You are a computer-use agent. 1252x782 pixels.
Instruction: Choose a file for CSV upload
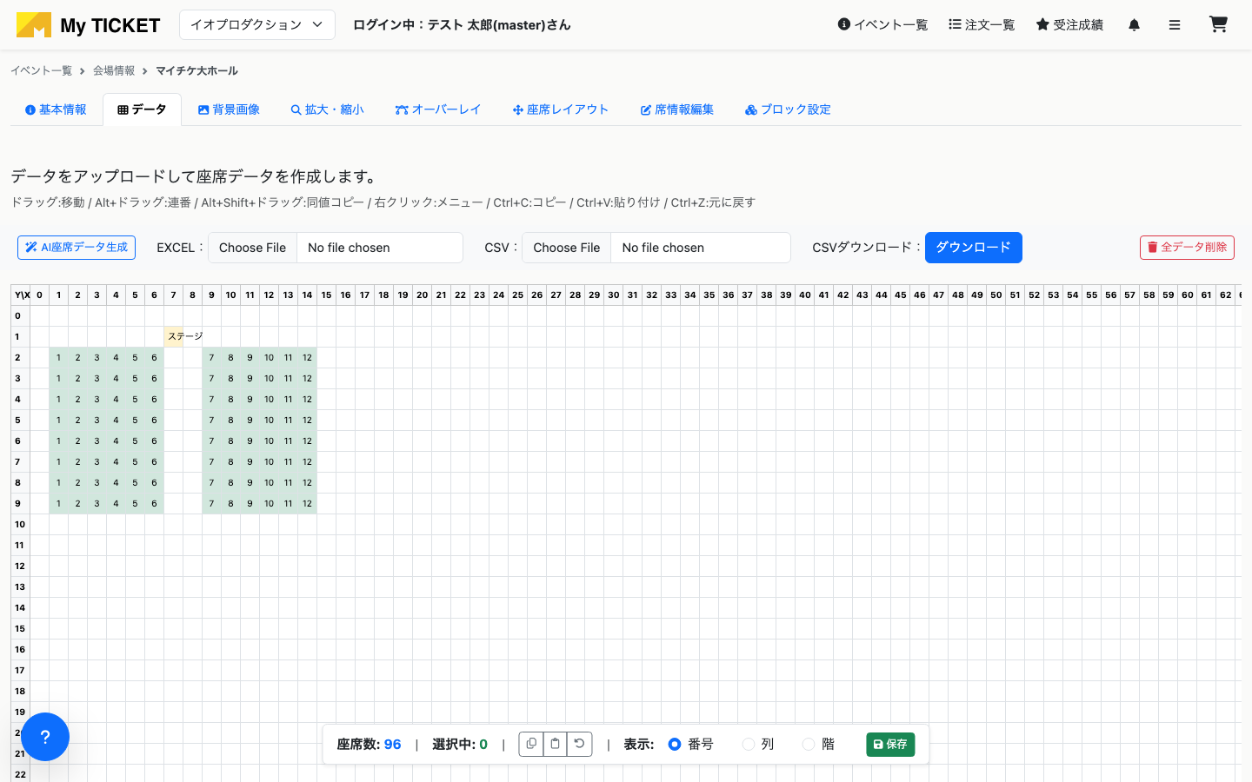(567, 248)
